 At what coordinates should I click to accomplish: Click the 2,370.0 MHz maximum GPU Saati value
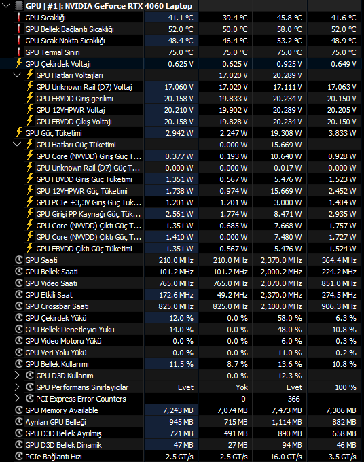click(x=281, y=260)
